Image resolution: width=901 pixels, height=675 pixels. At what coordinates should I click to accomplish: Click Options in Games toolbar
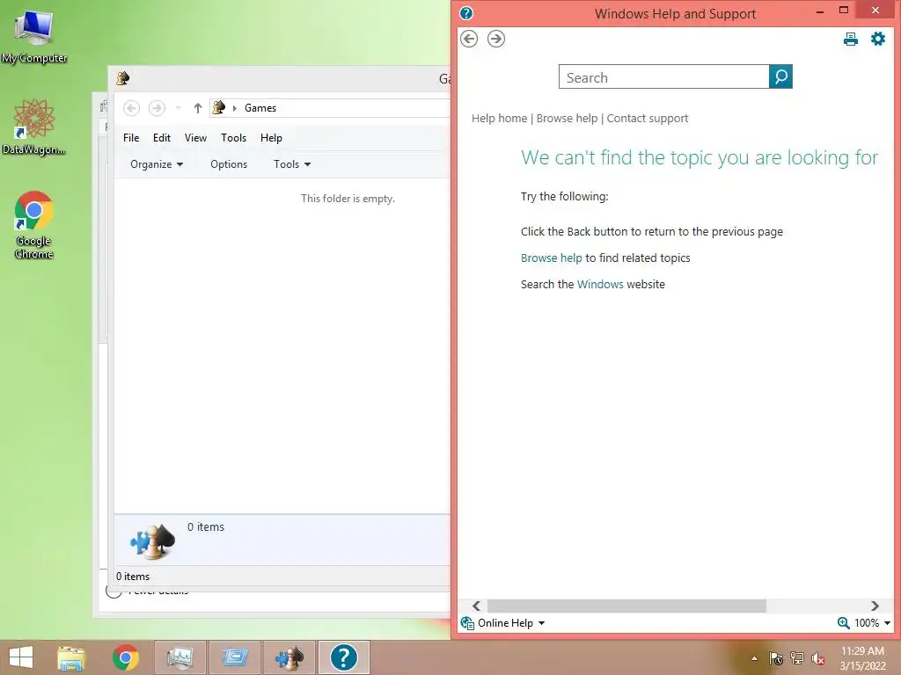click(x=229, y=164)
